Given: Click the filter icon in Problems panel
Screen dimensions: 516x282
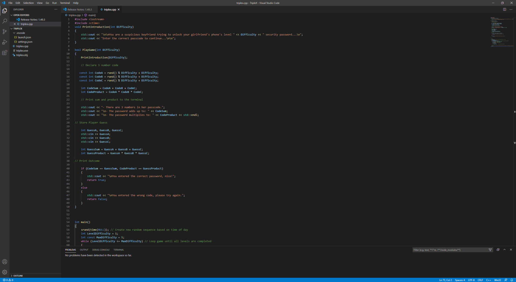Looking at the screenshot, I should click(x=490, y=250).
